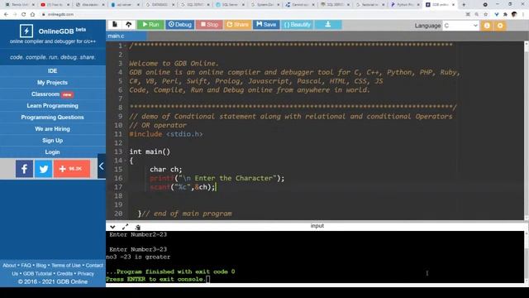The width and height of the screenshot is (529, 298).
Task: Collapse the sidebar with the left chevron
Action: pos(101,166)
